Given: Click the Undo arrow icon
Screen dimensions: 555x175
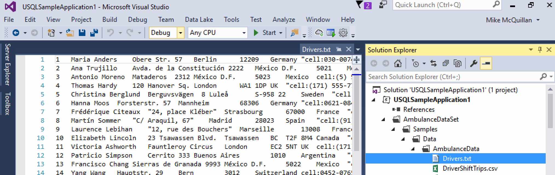Looking at the screenshot, I should tap(111, 33).
